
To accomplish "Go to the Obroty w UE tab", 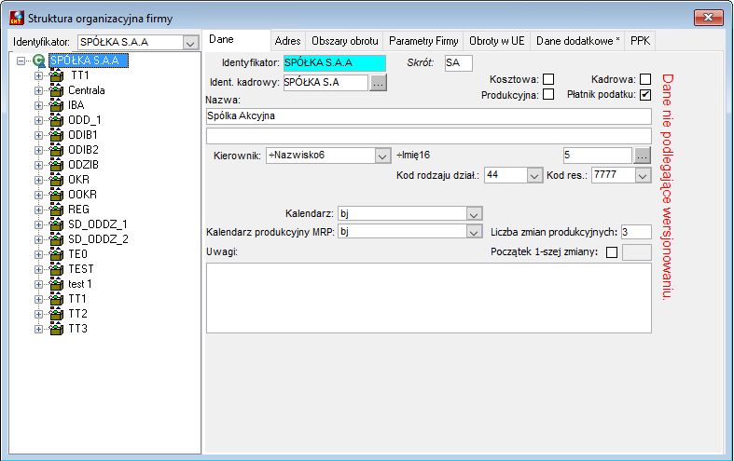I will 497,41.
